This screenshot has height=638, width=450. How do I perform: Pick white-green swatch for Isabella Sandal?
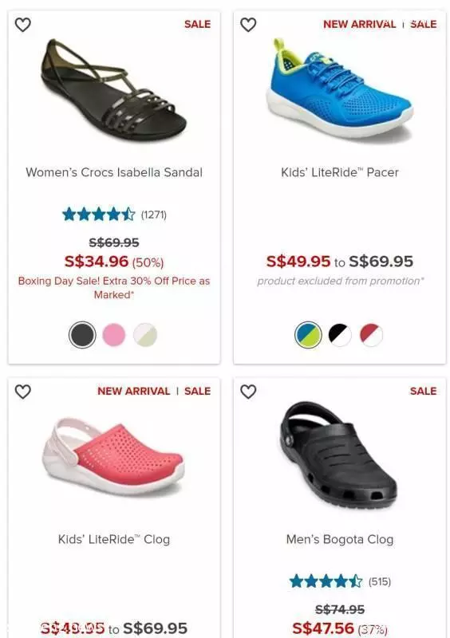pos(145,334)
